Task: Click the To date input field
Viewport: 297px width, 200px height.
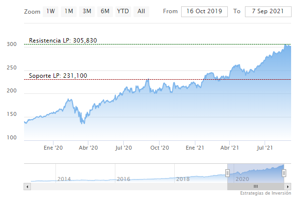Action: click(268, 11)
